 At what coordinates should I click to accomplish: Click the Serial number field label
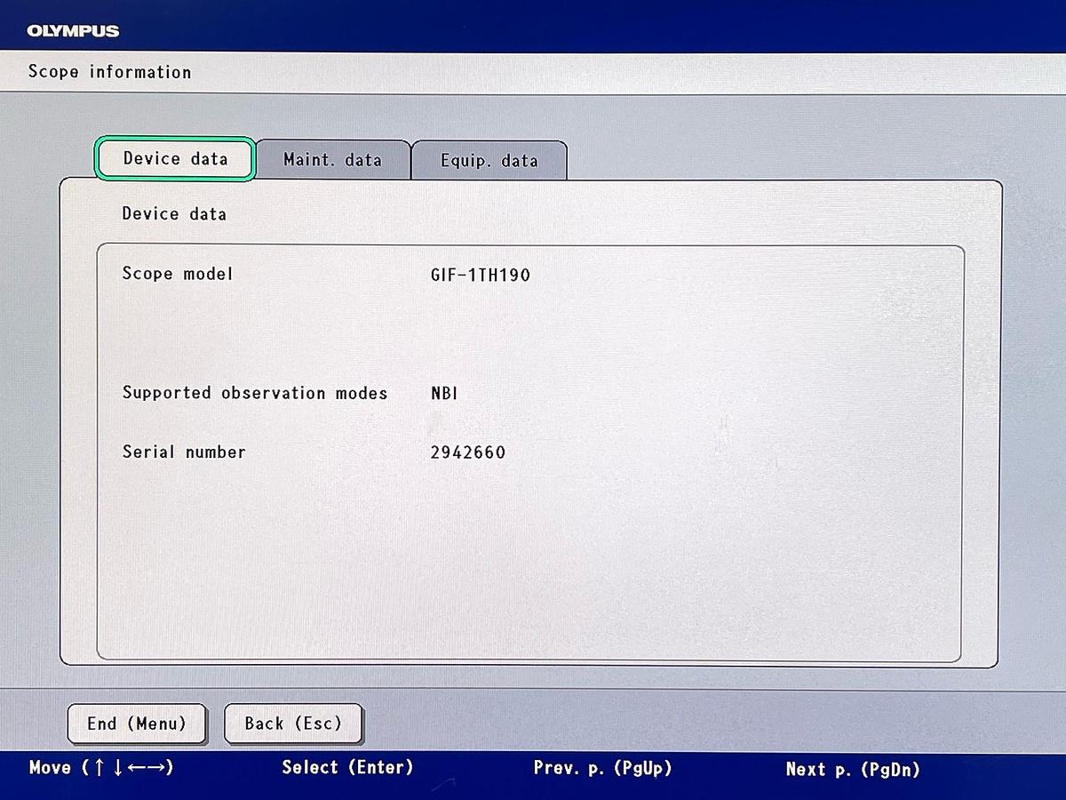(183, 452)
